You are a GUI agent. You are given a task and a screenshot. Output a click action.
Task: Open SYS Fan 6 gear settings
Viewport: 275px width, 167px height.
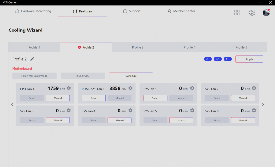tap(254, 111)
